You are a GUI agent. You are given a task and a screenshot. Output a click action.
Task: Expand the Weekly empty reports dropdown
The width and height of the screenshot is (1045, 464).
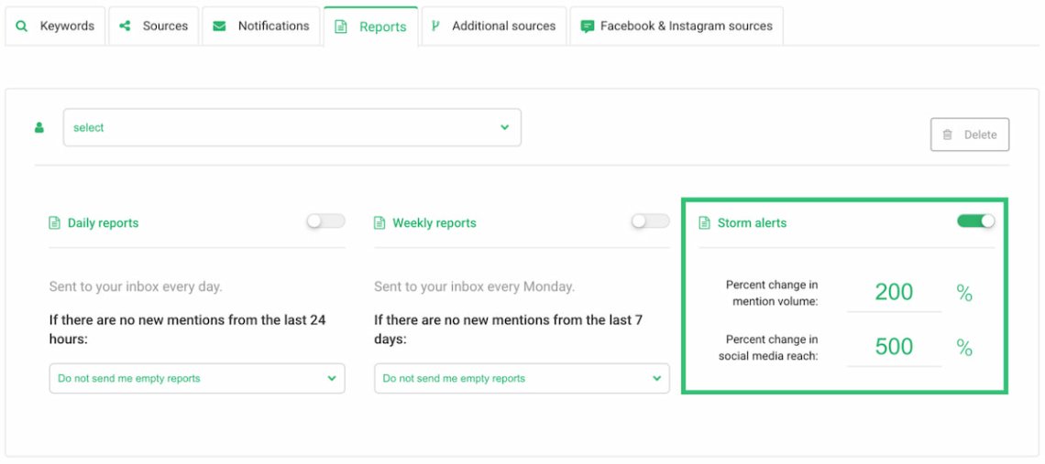[522, 378]
